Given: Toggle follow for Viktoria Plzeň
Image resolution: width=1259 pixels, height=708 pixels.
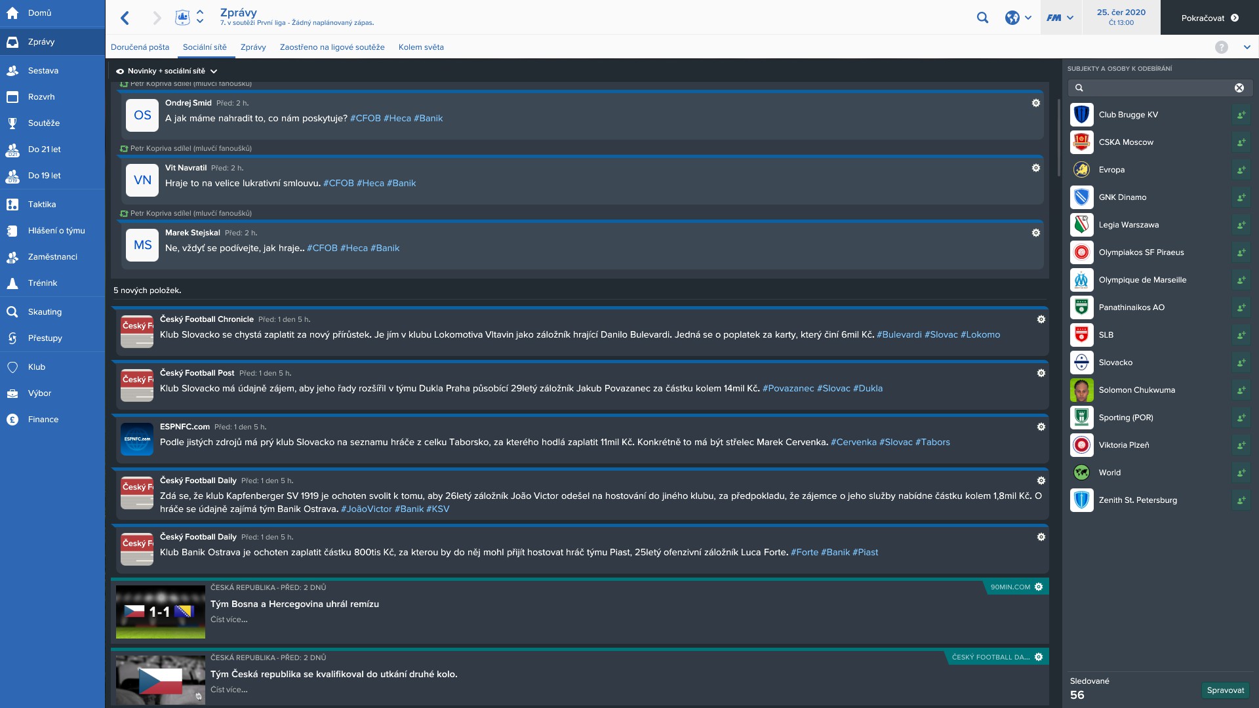Looking at the screenshot, I should [x=1241, y=445].
